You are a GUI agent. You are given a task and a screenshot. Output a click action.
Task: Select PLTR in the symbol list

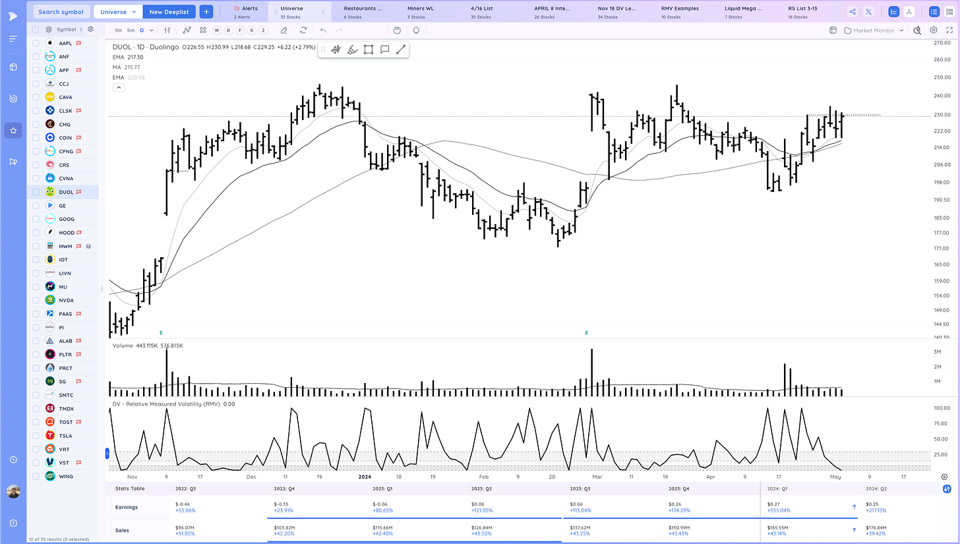[x=65, y=354]
